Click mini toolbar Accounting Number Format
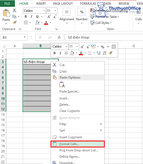Viewport: 143px width, 164px height. [93, 47]
